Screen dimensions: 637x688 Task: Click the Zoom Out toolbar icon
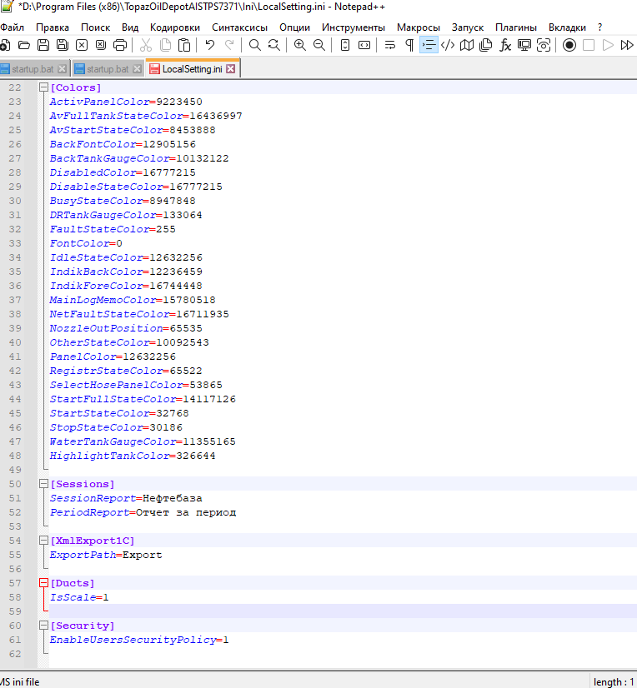(x=319, y=45)
